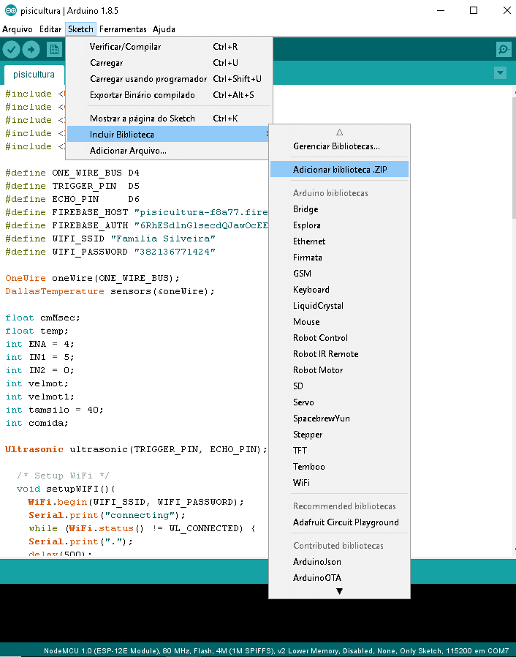Select Adicionar Arquivo menu entry

coord(128,151)
